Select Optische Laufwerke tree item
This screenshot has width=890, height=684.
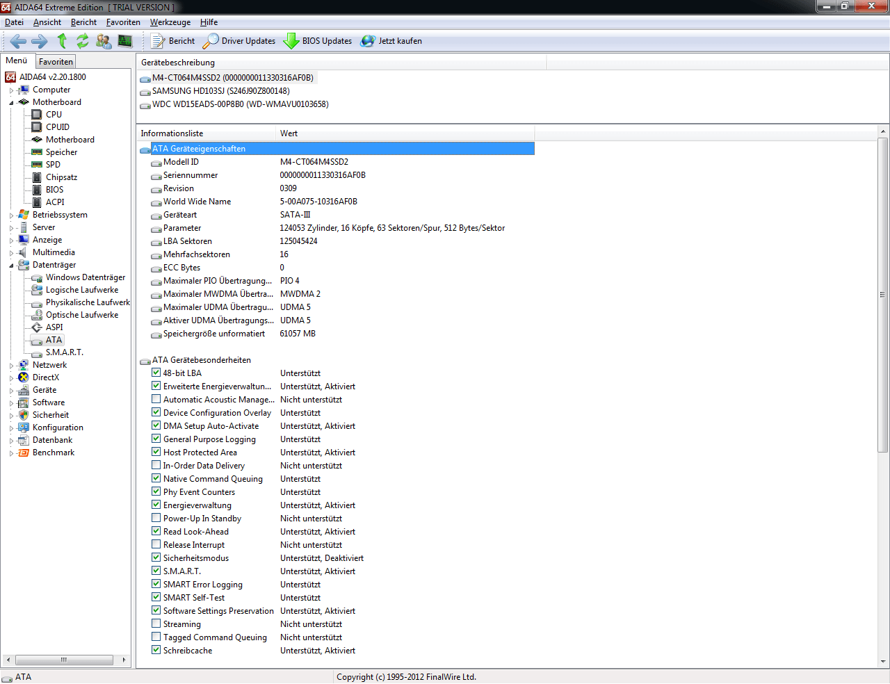[82, 315]
